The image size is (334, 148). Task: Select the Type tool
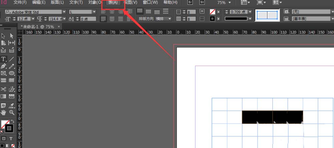point(3,59)
